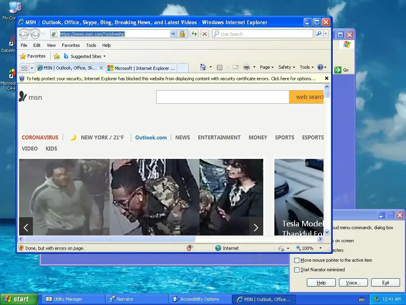Enable Move mouse pointer to the active item
The height and width of the screenshot is (305, 406).
click(x=297, y=260)
